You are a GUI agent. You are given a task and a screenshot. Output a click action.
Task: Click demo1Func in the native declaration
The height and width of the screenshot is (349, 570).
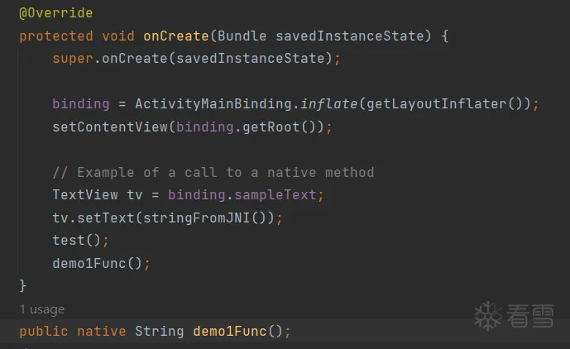[x=230, y=331]
